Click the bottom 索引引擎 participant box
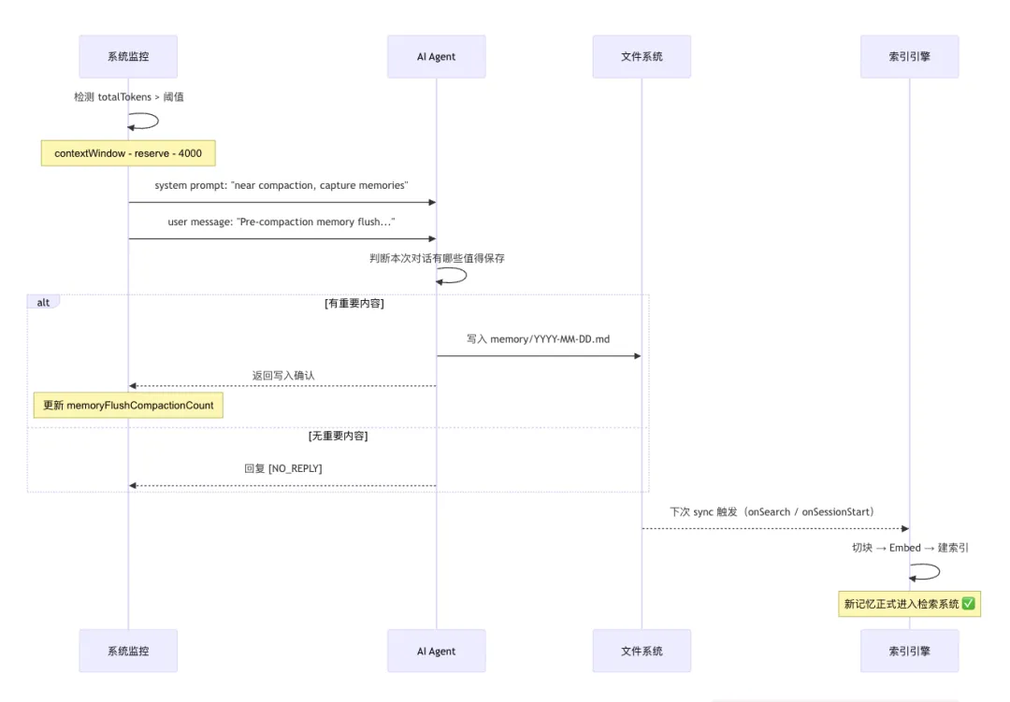This screenshot has height=702, width=1010. (x=909, y=651)
